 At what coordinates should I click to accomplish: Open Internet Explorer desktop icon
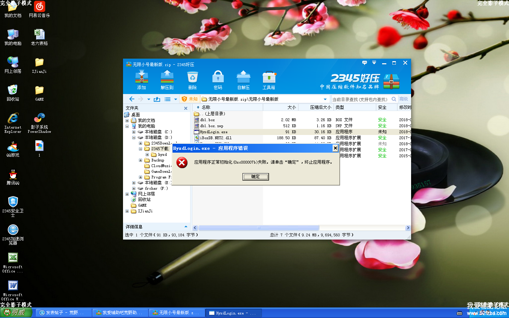[x=13, y=123]
